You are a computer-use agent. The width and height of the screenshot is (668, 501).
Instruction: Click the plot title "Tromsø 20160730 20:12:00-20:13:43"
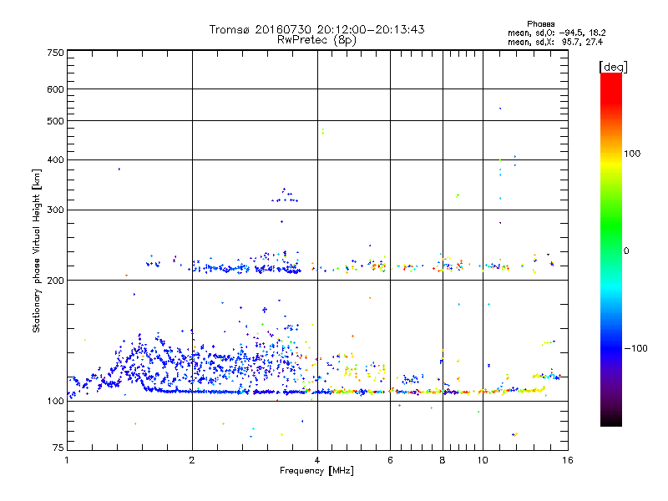click(x=316, y=29)
